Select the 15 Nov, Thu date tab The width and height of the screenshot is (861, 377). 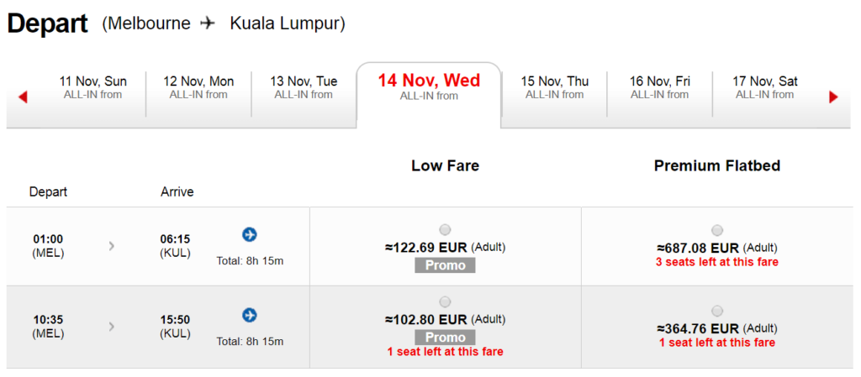pos(555,87)
